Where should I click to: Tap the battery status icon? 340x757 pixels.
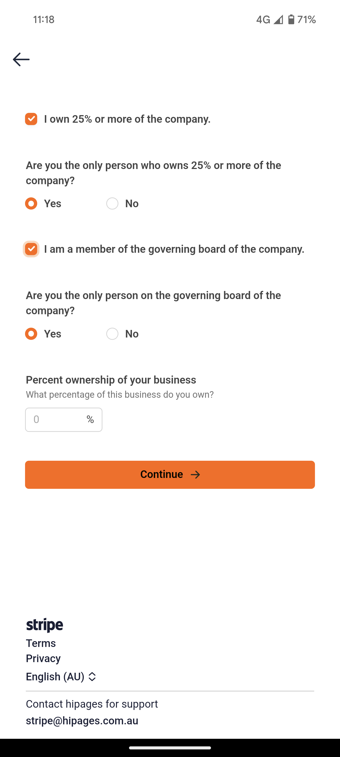(291, 19)
